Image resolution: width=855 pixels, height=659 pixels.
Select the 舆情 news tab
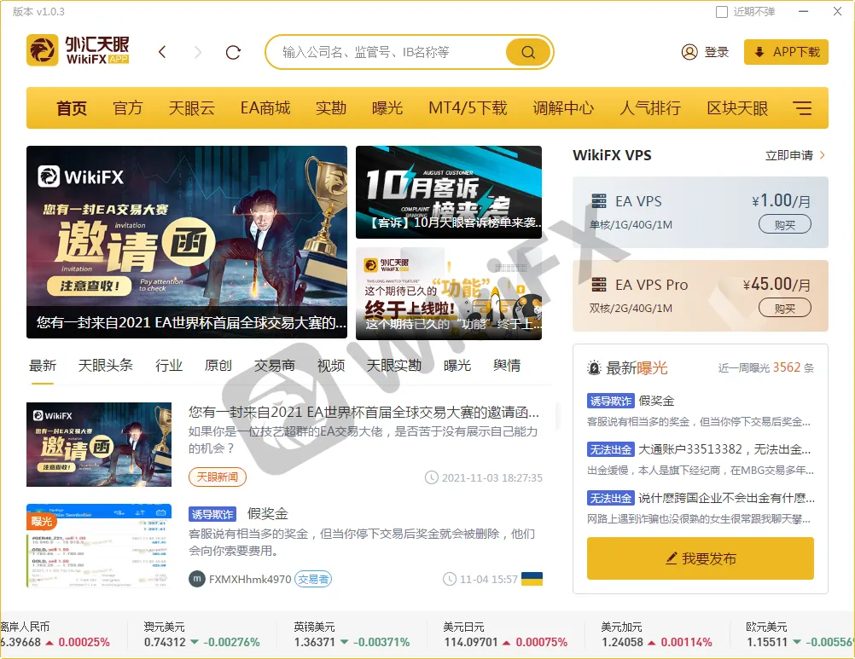coord(507,366)
